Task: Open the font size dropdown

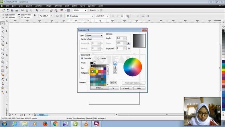Action: pyautogui.click(x=108, y=16)
